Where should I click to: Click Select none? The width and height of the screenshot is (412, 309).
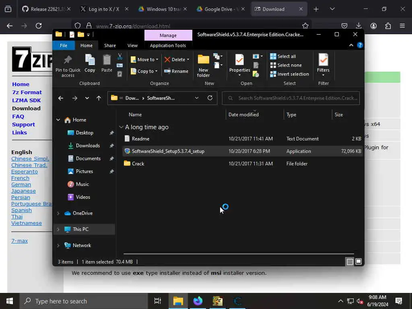point(286,65)
